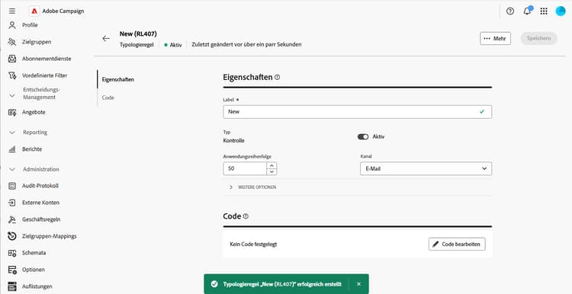Open the Mehr actions menu

point(495,38)
